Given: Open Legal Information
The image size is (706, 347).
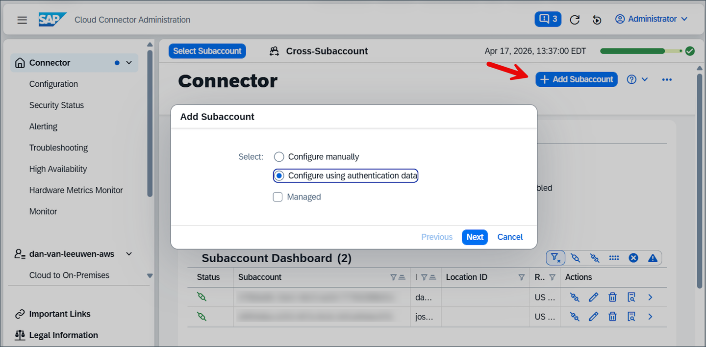Looking at the screenshot, I should (x=64, y=335).
